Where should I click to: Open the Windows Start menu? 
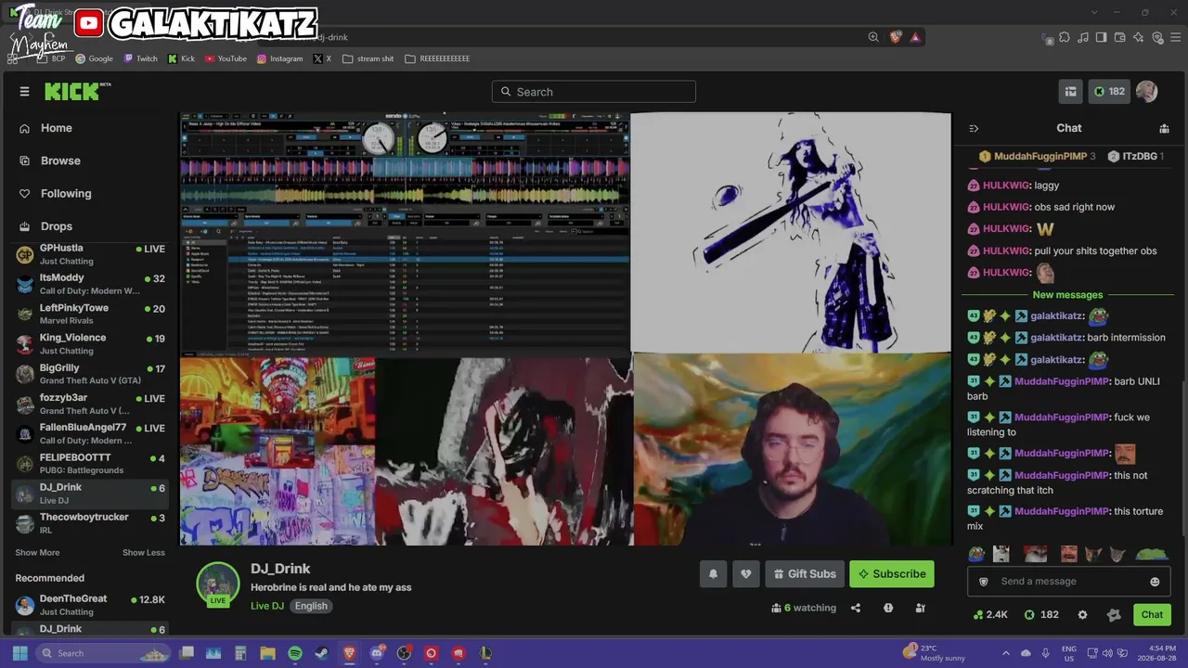point(20,653)
